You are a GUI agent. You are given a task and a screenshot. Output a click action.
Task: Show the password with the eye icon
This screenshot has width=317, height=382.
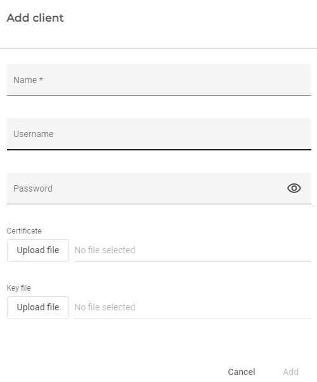[294, 188]
